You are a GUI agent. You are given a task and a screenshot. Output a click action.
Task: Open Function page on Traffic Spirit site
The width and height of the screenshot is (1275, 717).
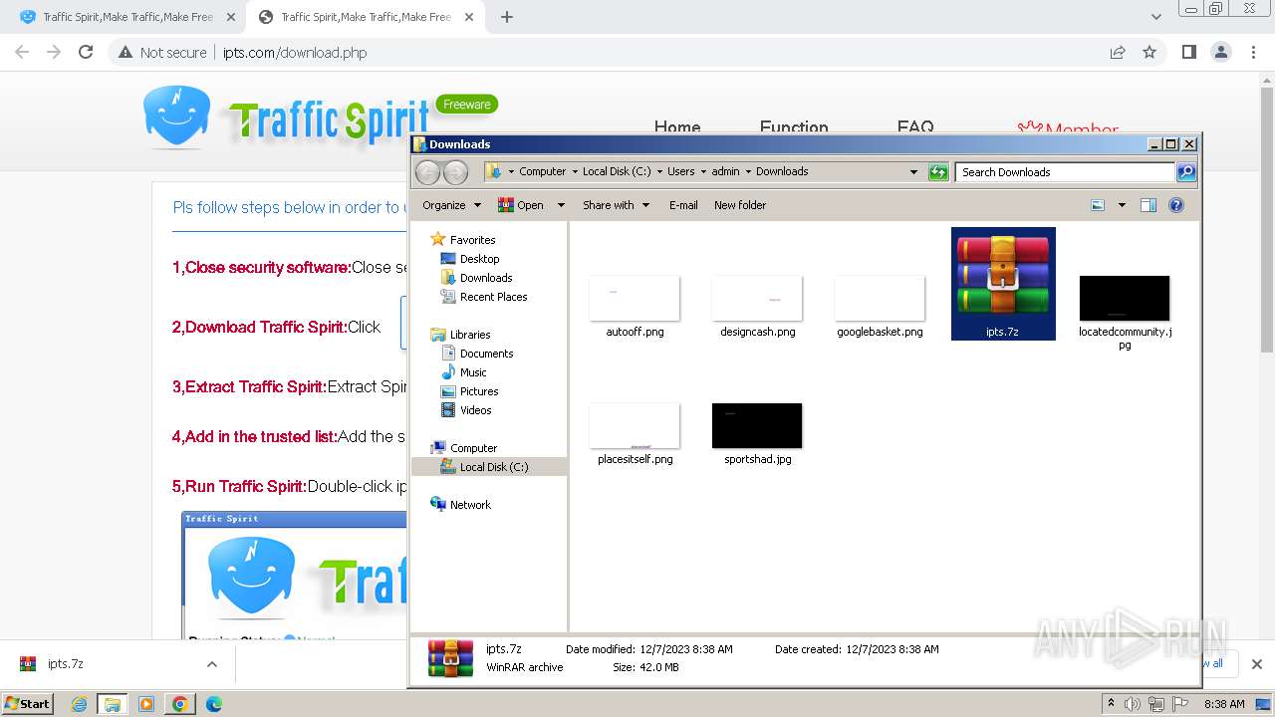click(x=794, y=127)
